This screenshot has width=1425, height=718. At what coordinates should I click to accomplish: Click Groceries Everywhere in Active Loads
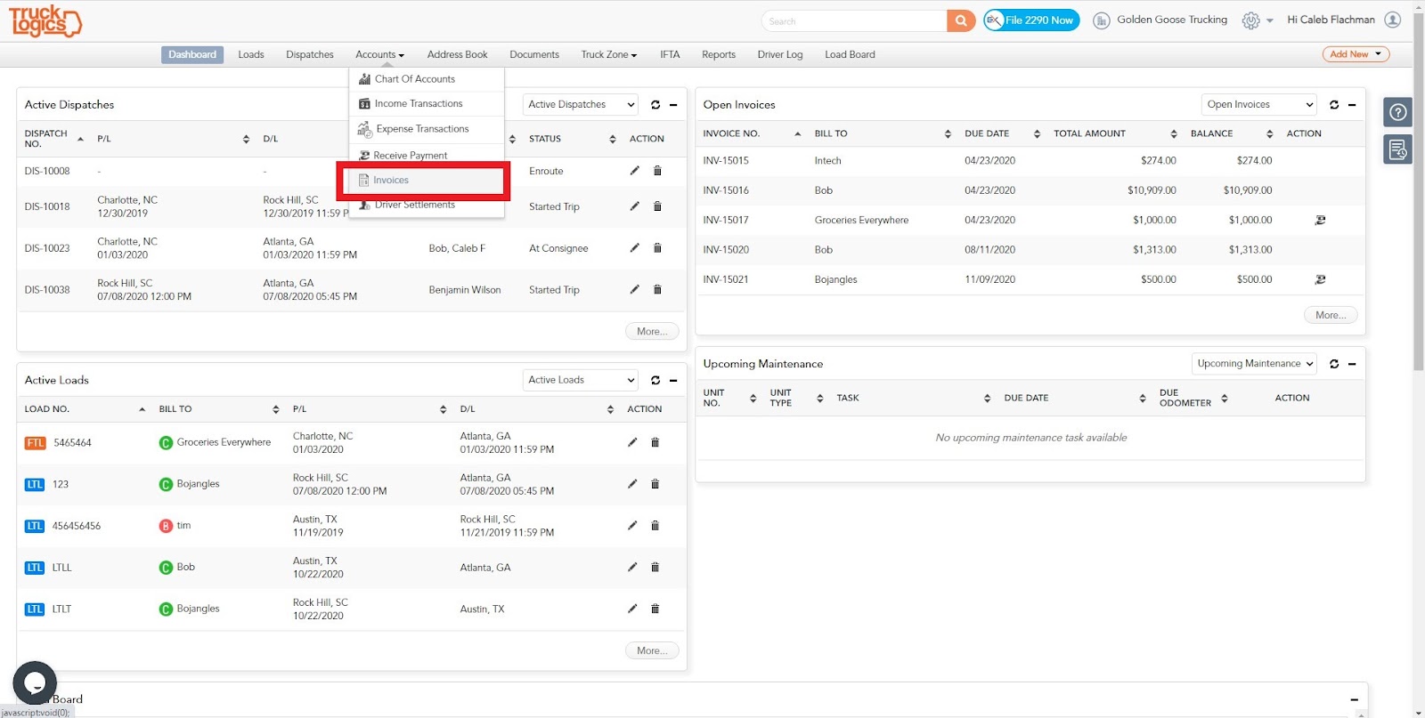[x=224, y=442]
